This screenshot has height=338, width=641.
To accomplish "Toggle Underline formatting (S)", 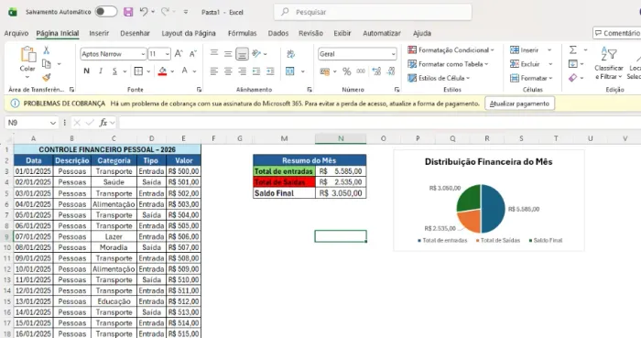I will click(x=114, y=71).
